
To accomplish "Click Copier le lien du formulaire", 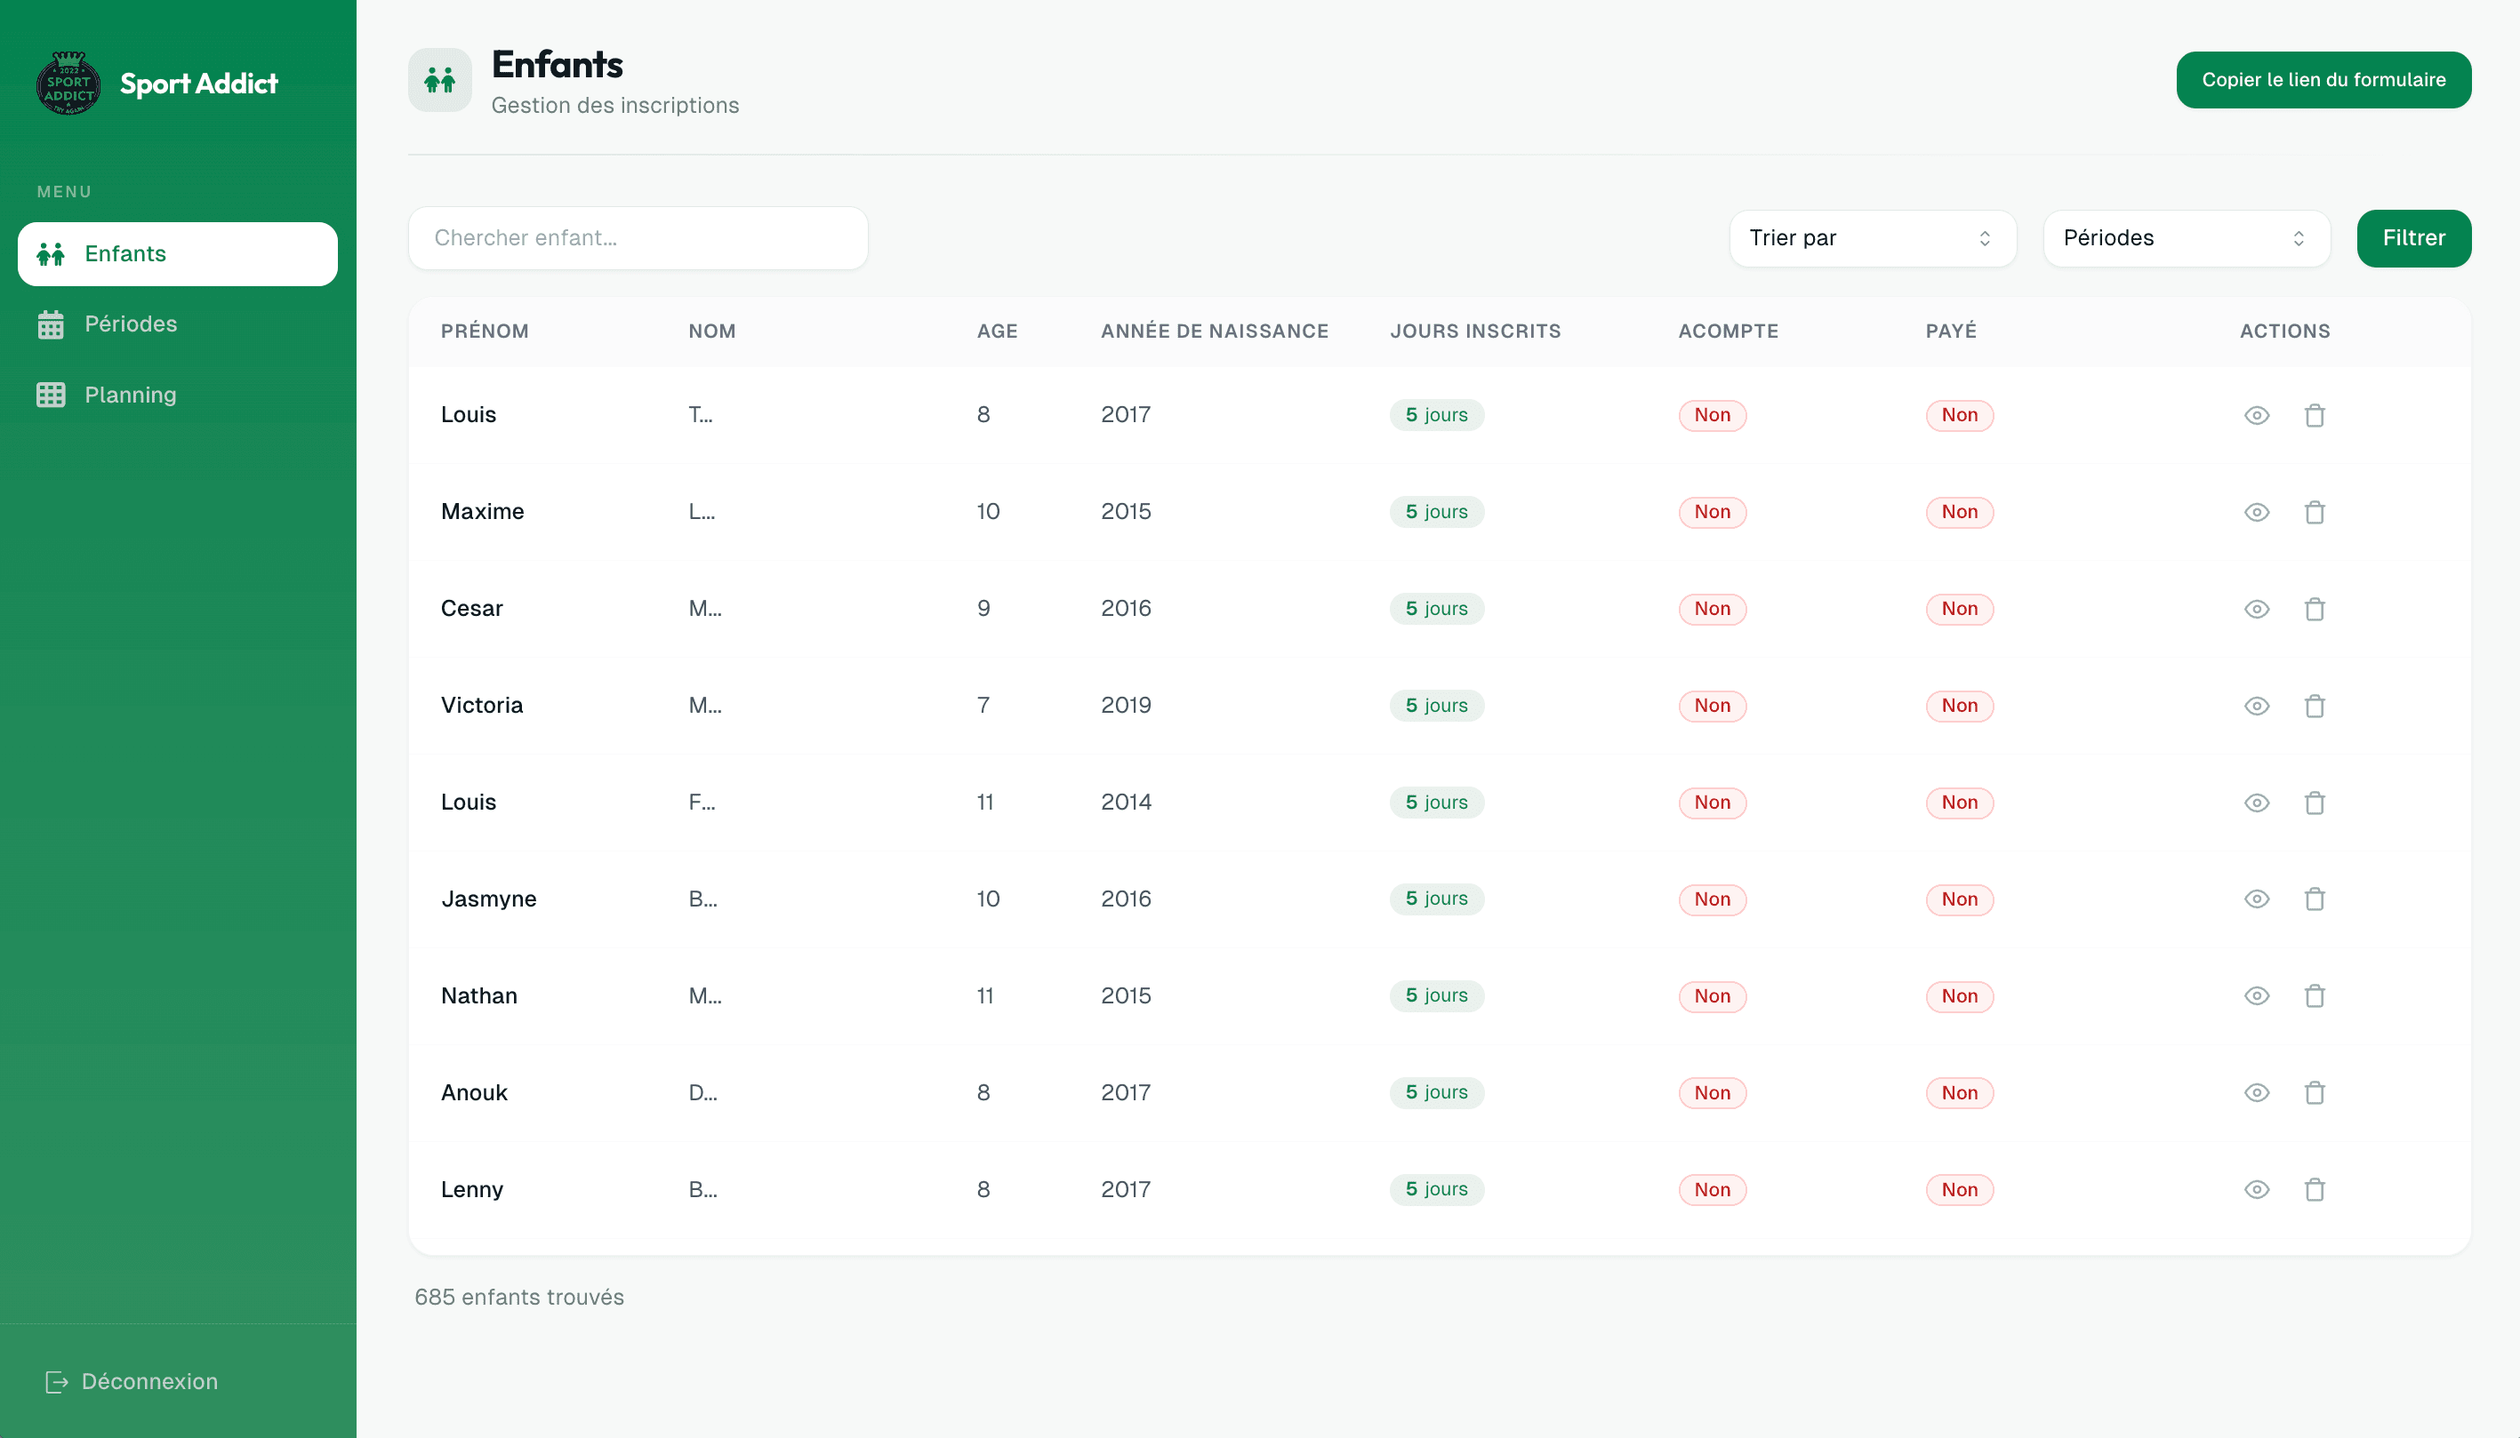I will click(2323, 80).
